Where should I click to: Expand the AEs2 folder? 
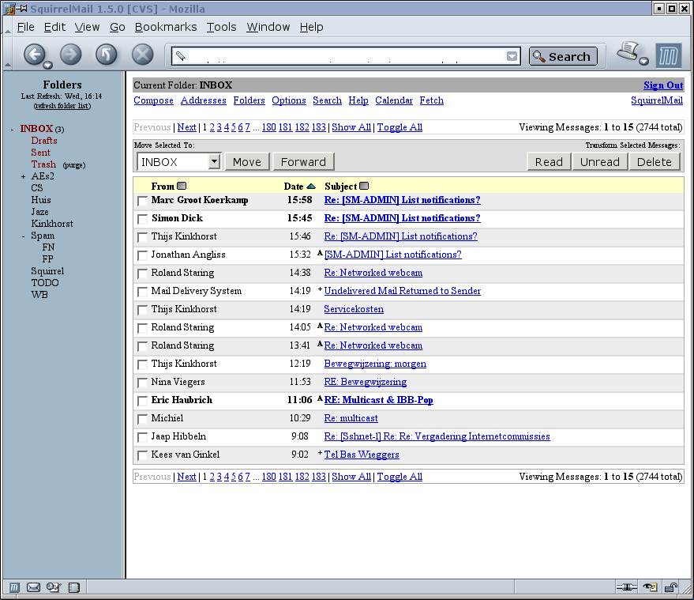tap(23, 176)
